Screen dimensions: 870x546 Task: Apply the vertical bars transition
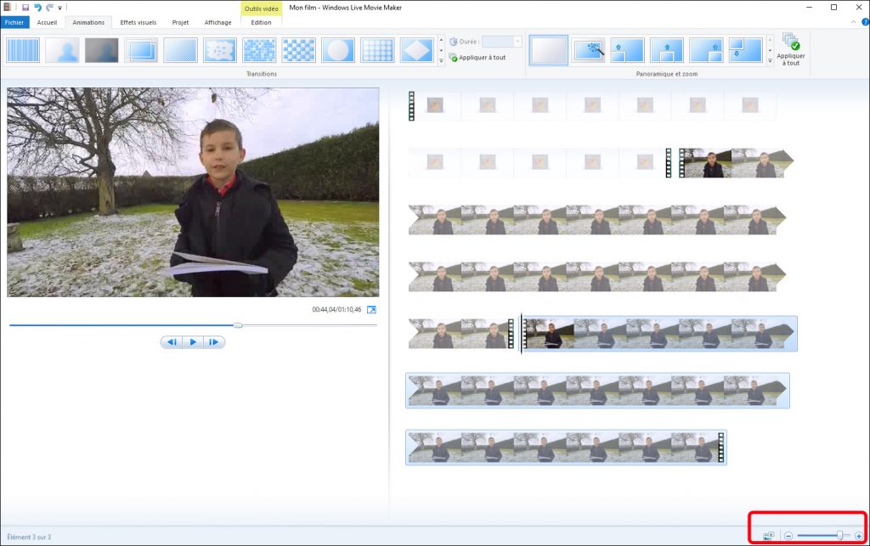point(23,50)
